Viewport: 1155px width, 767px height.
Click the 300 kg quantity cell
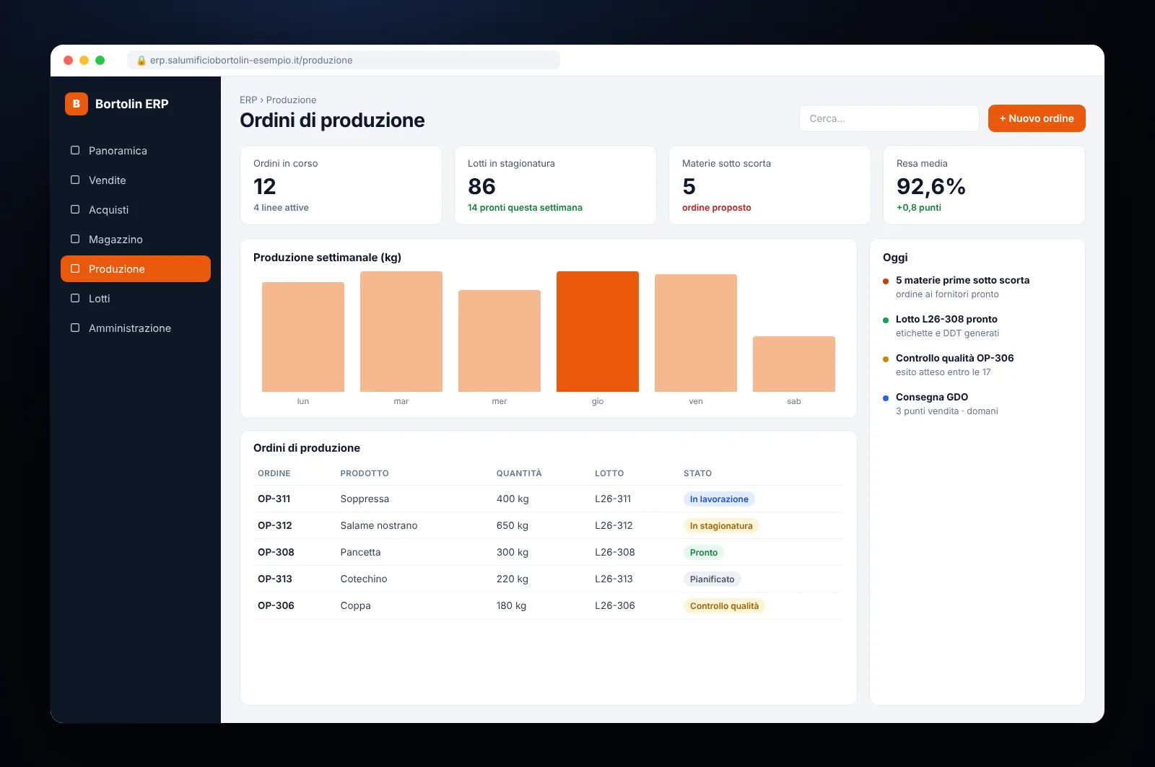tap(513, 553)
